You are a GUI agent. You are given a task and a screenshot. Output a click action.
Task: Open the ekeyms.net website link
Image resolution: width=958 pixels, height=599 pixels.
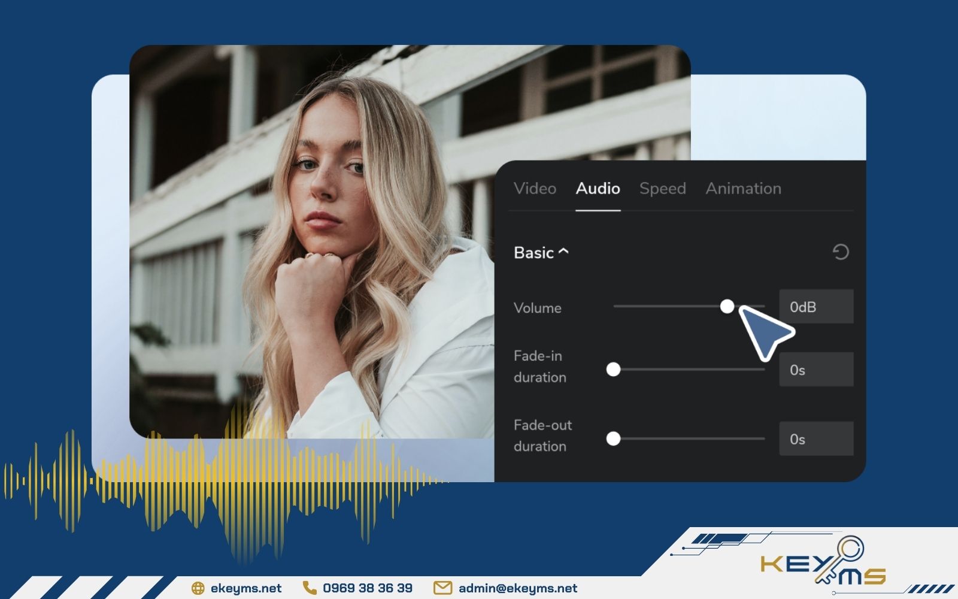[246, 588]
